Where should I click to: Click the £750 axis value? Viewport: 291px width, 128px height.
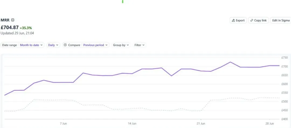click(x=285, y=58)
